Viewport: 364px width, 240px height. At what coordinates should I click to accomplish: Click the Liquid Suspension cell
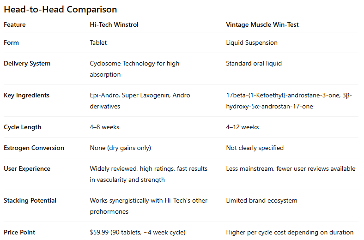[x=252, y=42]
